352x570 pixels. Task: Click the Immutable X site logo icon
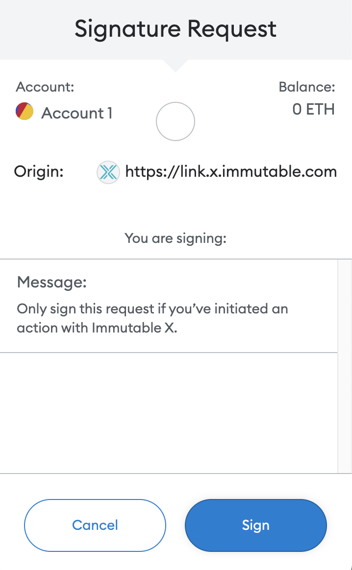coord(108,172)
